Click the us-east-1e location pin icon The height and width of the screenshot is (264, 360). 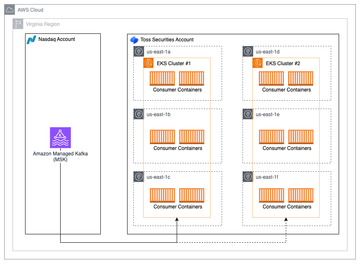(x=248, y=114)
